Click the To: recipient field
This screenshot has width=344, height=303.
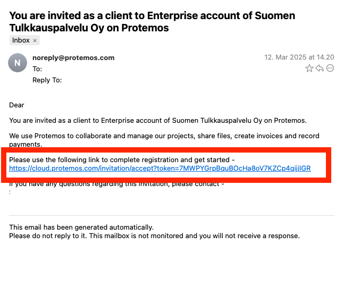point(37,69)
